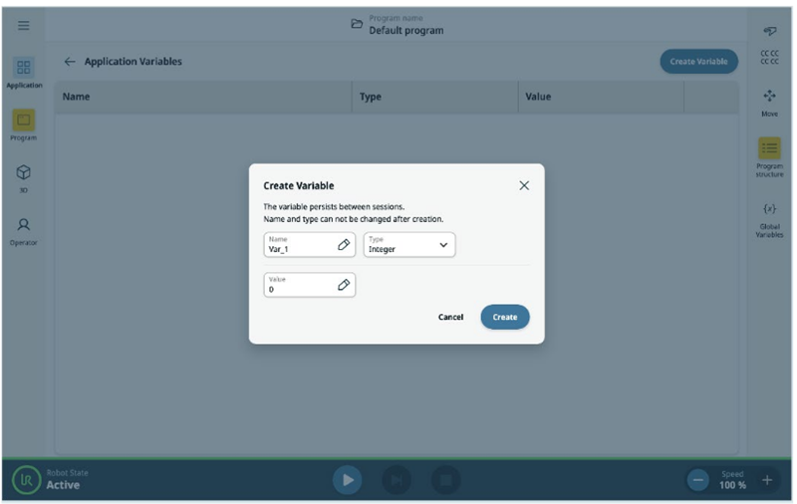Viewport: 797px width, 504px height.
Task: Switch to the Program view
Action: (x=24, y=124)
